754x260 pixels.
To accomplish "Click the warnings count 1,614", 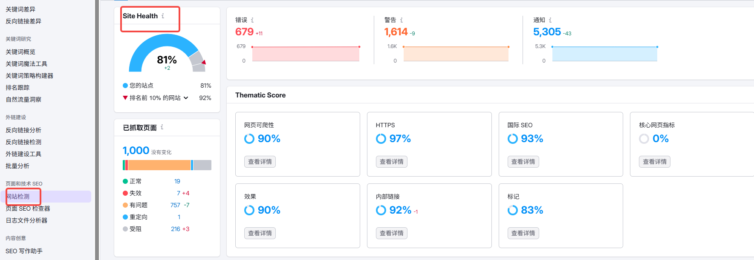I will (396, 32).
